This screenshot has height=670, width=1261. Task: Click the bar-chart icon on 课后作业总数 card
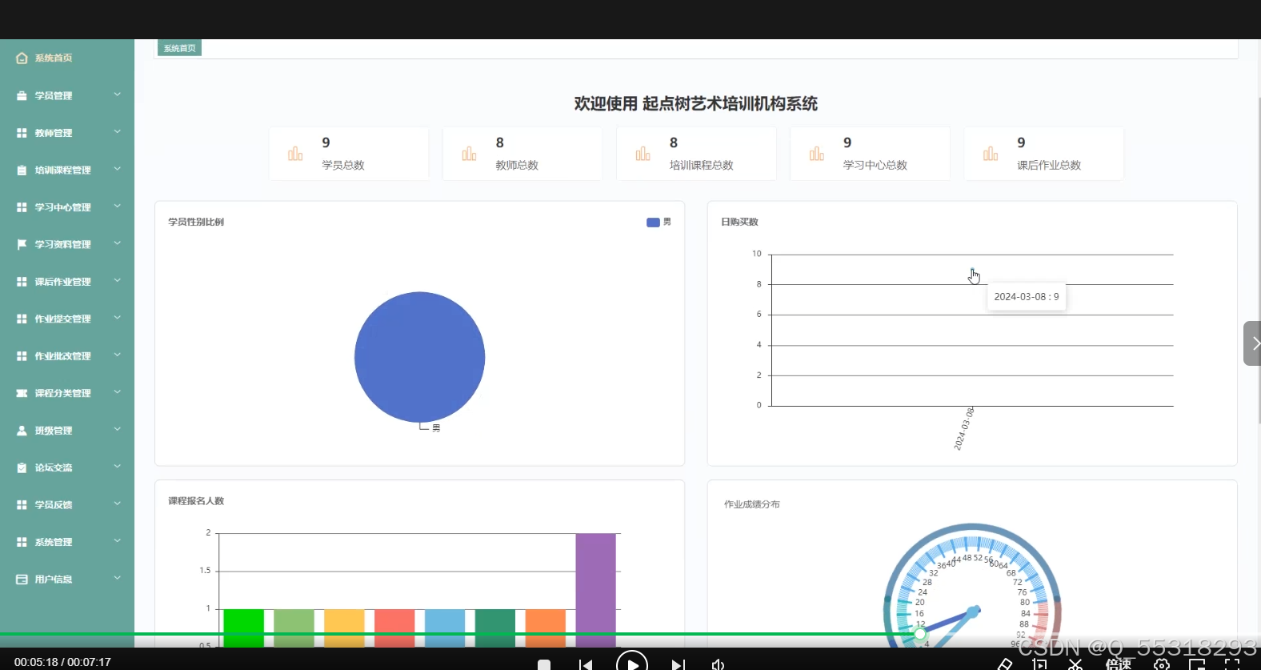point(991,154)
